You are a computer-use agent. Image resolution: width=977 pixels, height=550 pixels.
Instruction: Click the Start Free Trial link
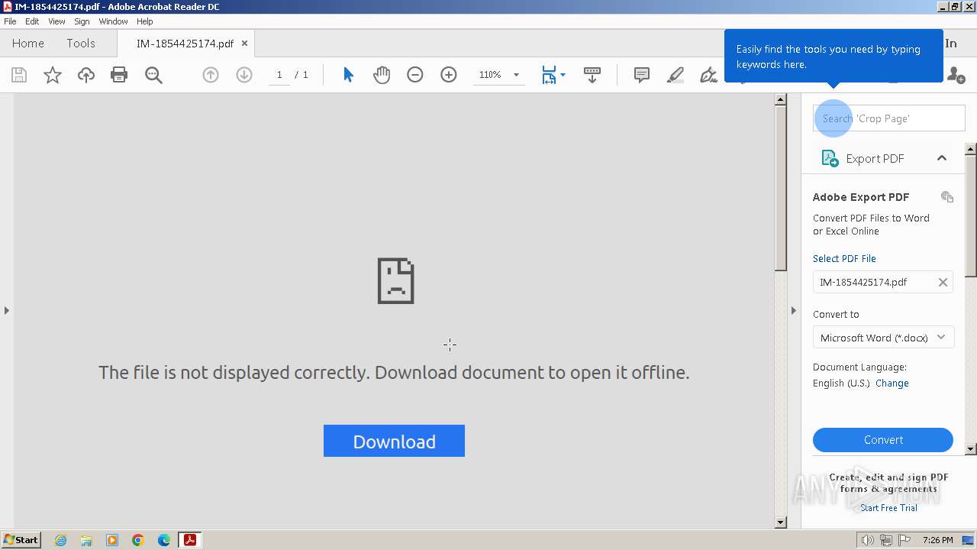pos(888,508)
